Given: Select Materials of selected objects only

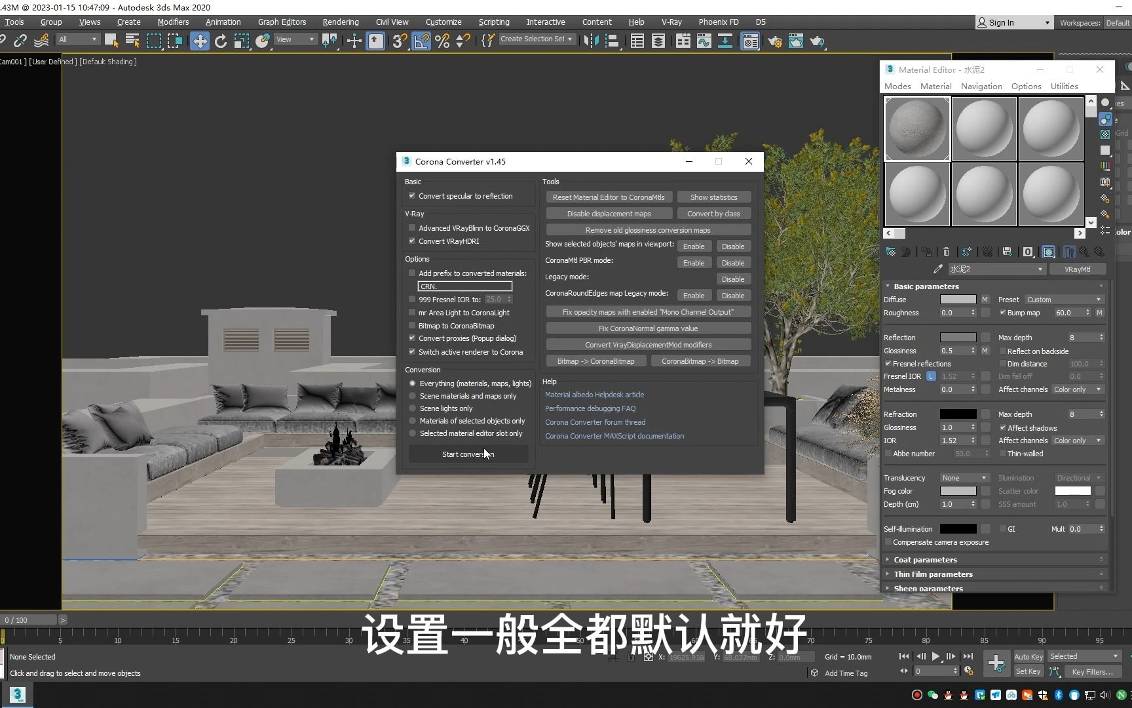Looking at the screenshot, I should pos(412,421).
